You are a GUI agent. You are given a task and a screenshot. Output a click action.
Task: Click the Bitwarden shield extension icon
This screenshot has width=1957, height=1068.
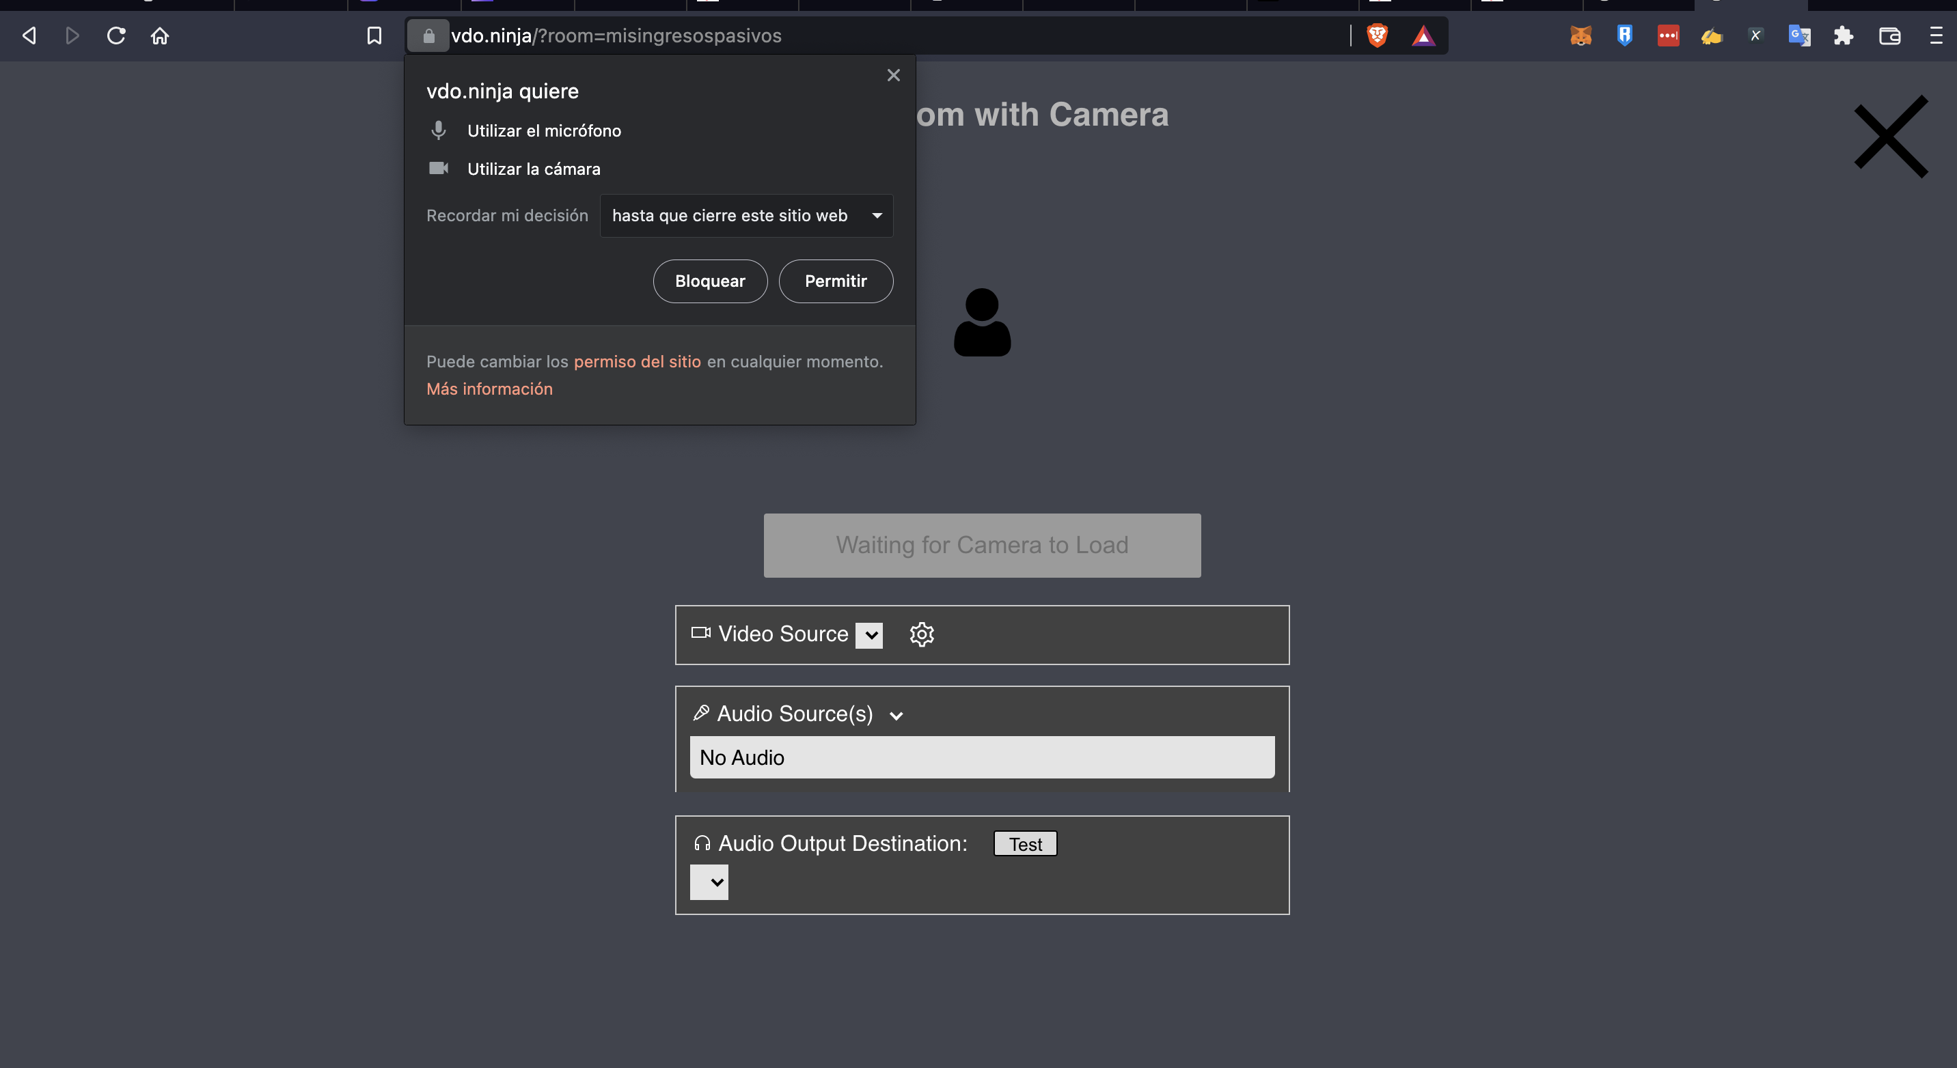point(1624,36)
